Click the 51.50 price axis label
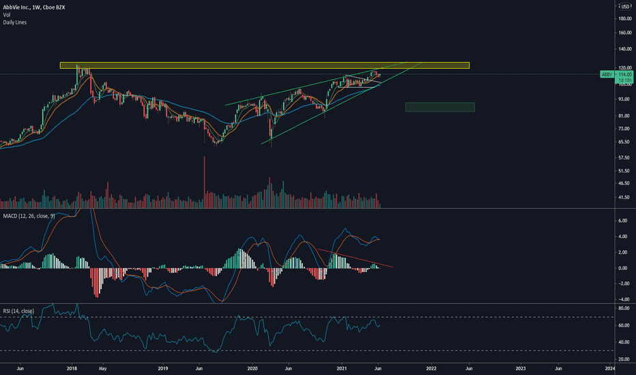636x375 pixels. (x=625, y=171)
